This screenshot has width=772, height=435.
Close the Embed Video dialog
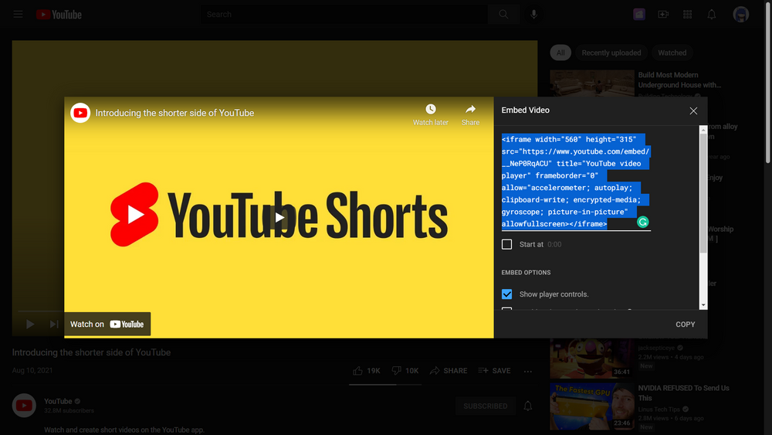tap(693, 110)
